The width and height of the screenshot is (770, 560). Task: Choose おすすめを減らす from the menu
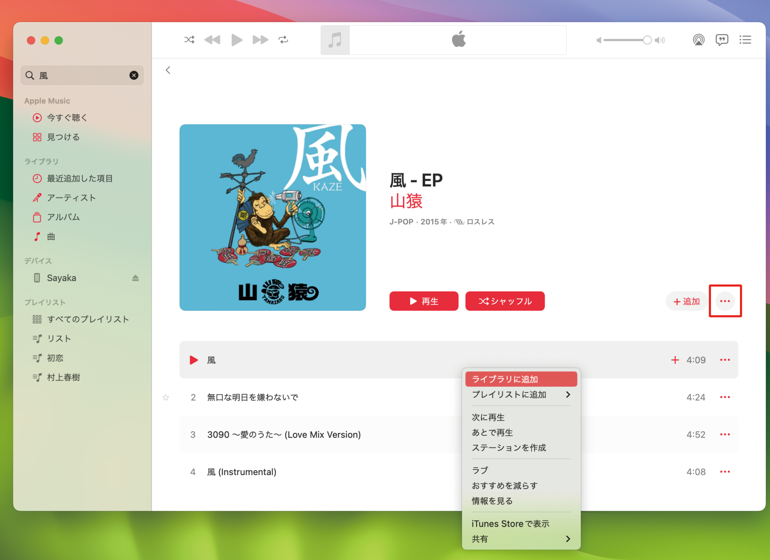521,486
